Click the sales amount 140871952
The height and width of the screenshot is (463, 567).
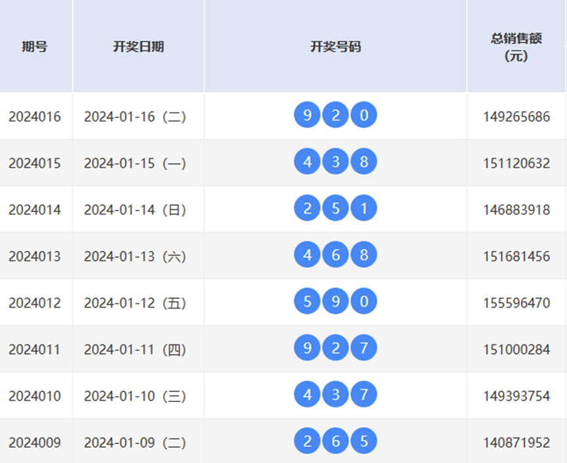[x=517, y=443]
